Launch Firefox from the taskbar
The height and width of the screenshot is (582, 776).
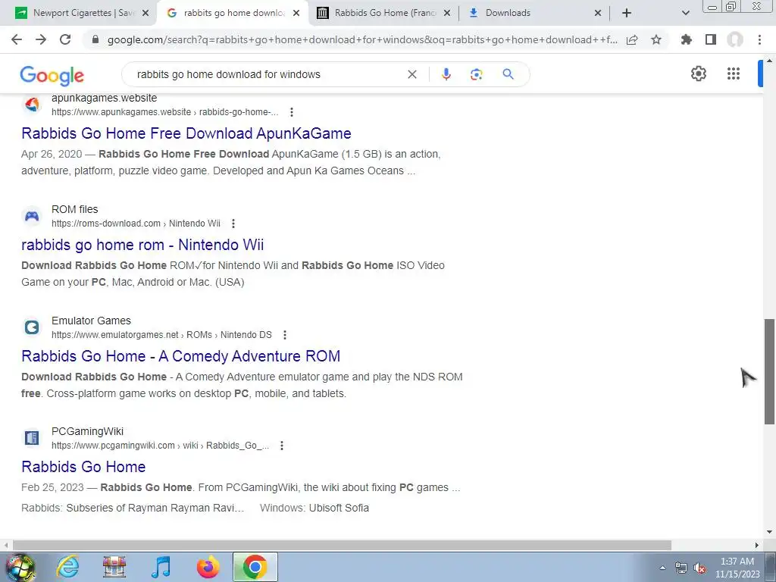[208, 567]
